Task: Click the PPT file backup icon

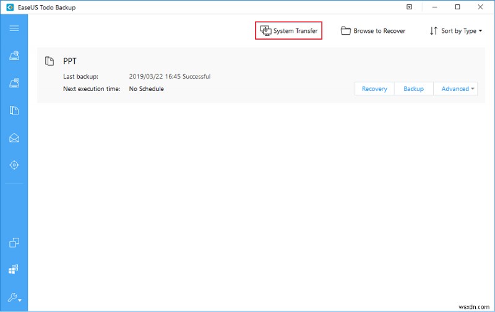Action: tap(49, 61)
